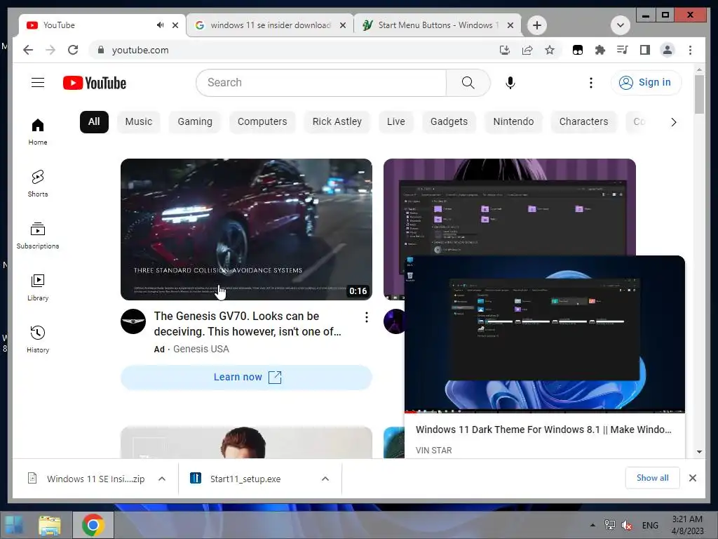Open the YouTube hamburger guide menu
The width and height of the screenshot is (718, 539).
(x=38, y=83)
